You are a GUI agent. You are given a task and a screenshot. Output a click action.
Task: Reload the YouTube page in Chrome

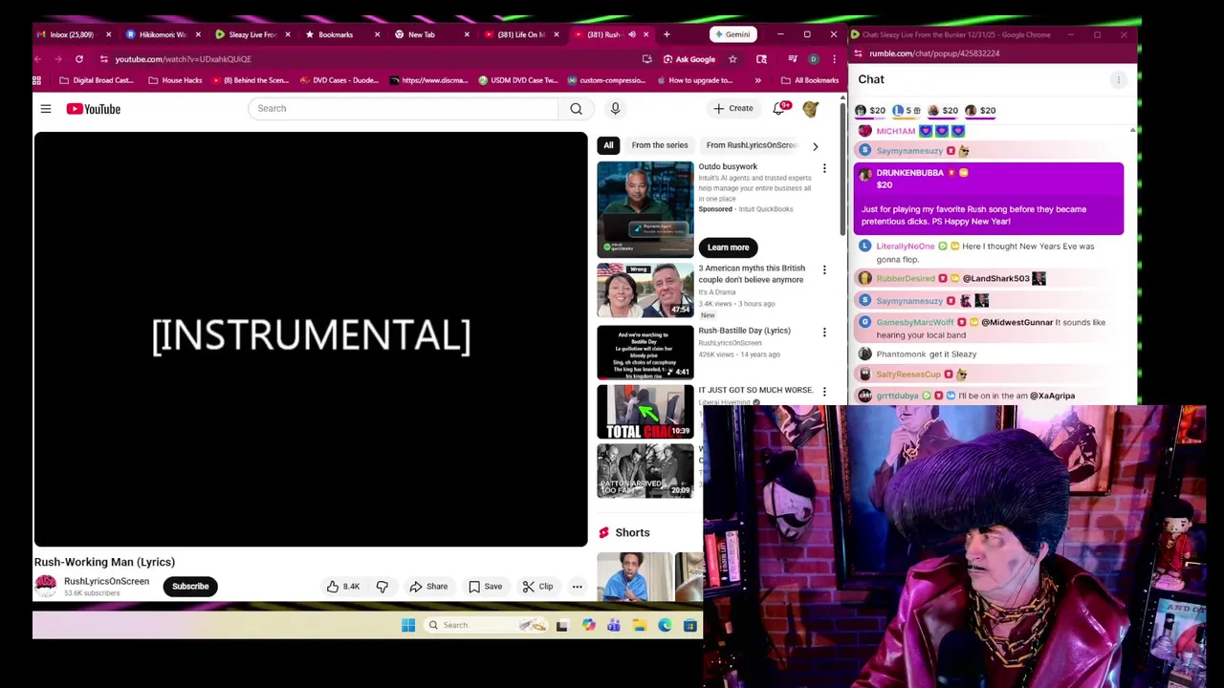[x=79, y=59]
